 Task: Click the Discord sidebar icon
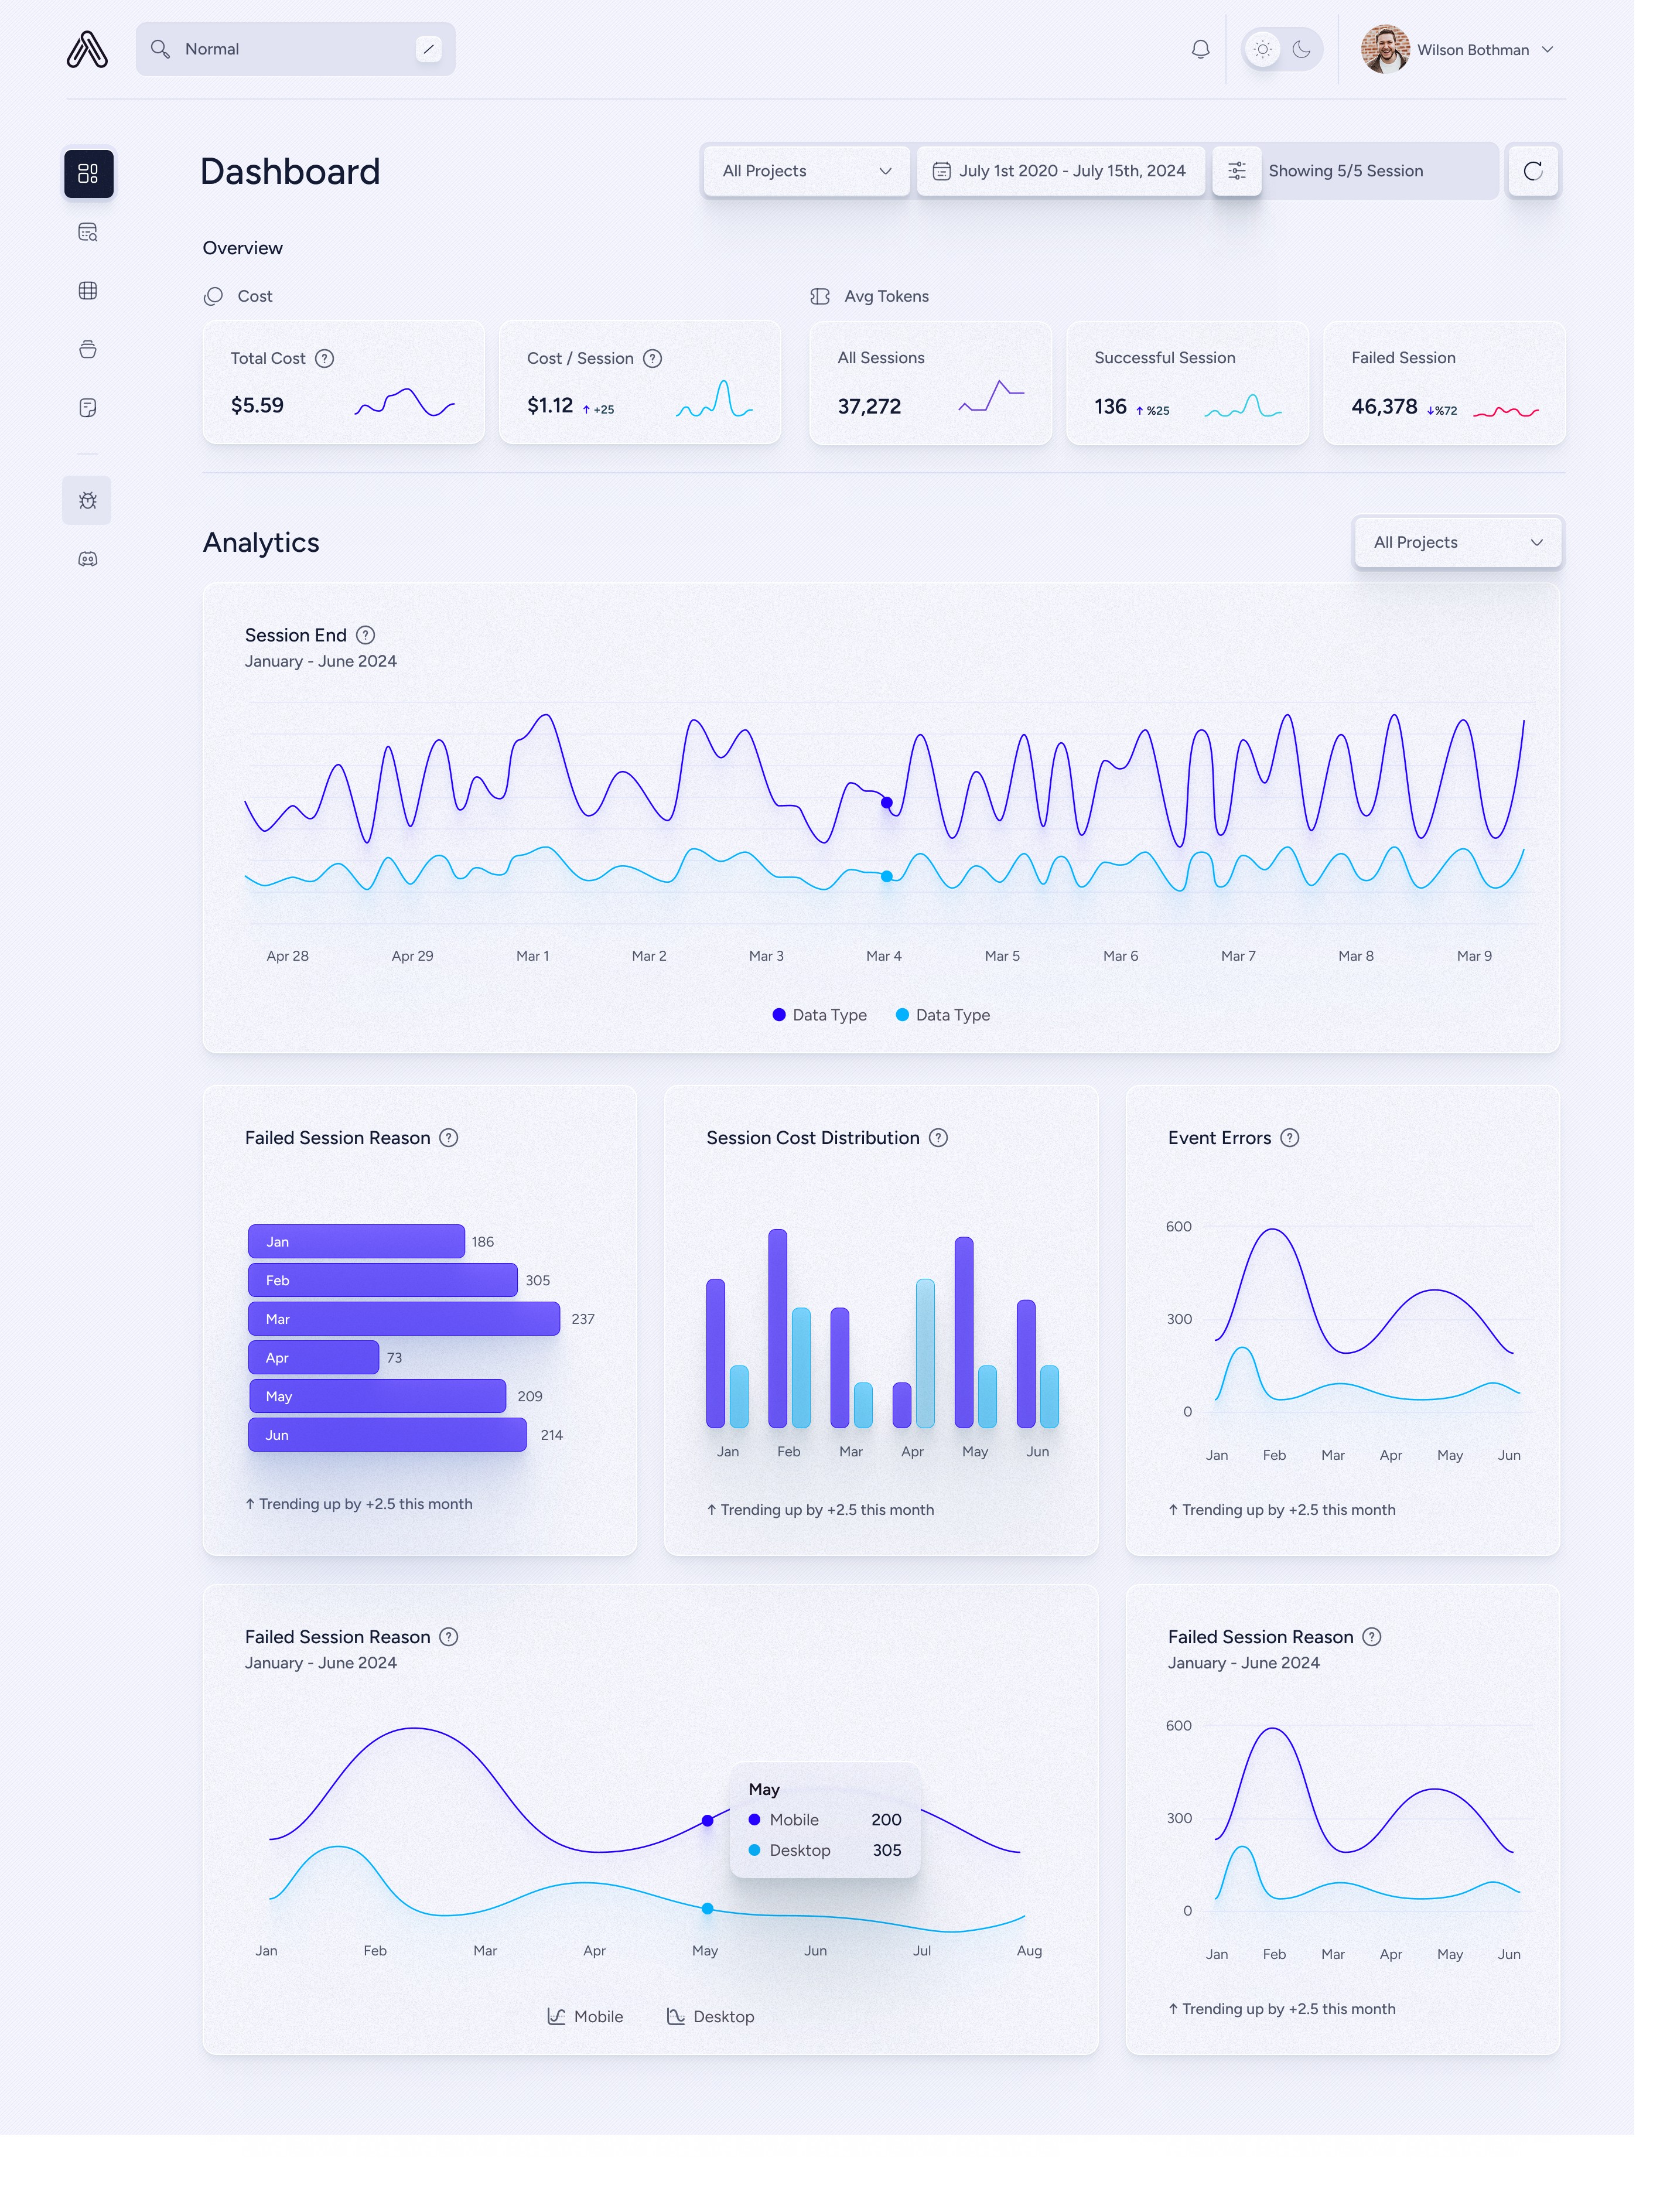pyautogui.click(x=88, y=559)
